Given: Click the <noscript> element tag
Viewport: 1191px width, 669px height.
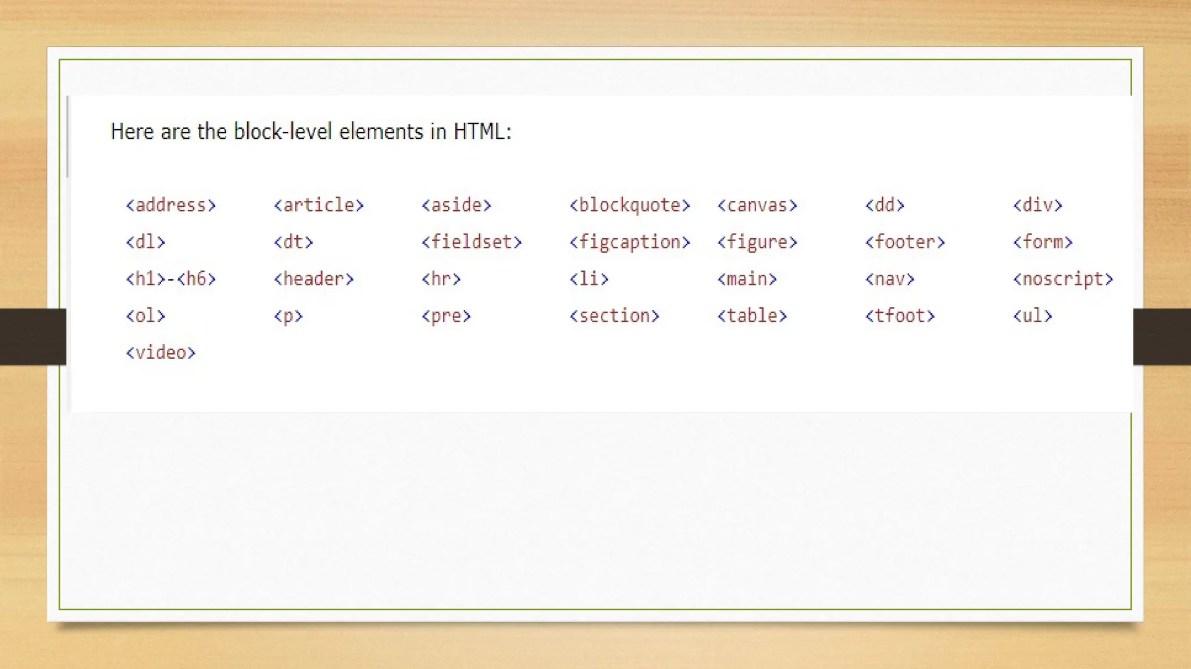Looking at the screenshot, I should (1063, 279).
